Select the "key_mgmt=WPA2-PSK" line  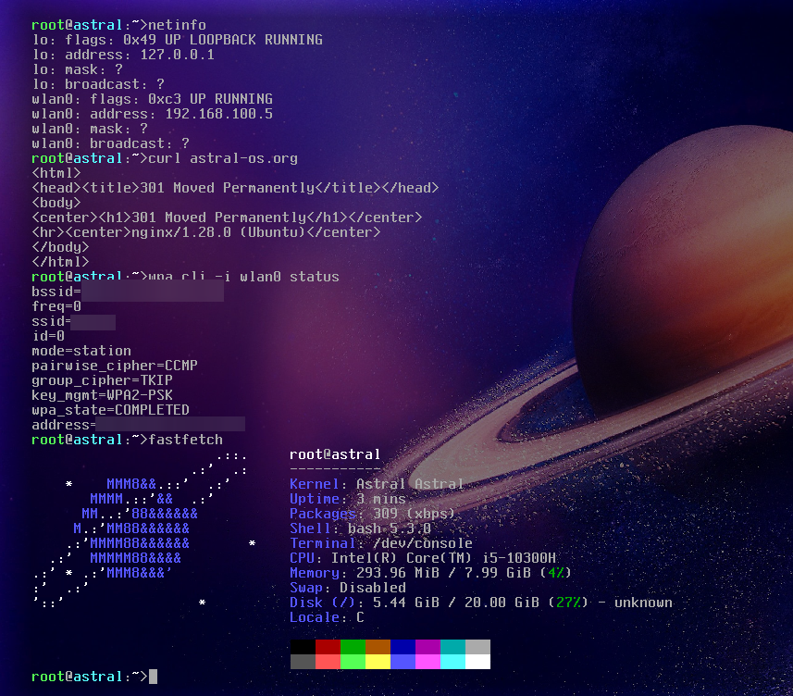(x=102, y=395)
